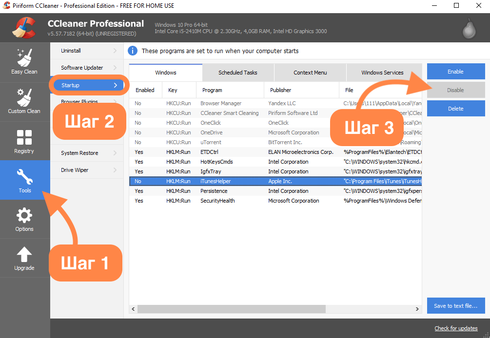This screenshot has width=490, height=338.
Task: Open the Options section
Action: tap(24, 219)
